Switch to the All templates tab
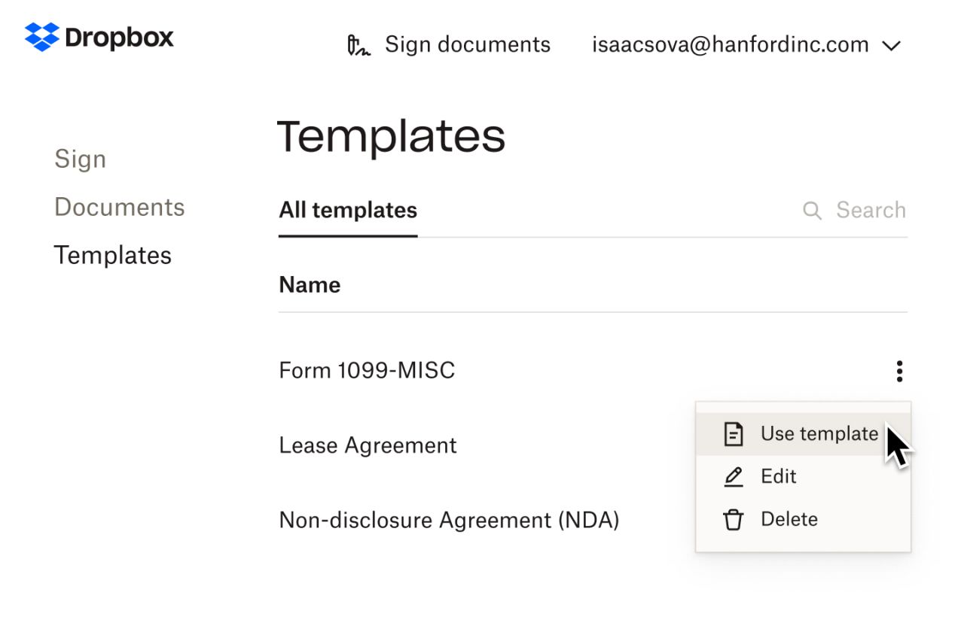Viewport: 964px width, 641px height. pyautogui.click(x=347, y=210)
